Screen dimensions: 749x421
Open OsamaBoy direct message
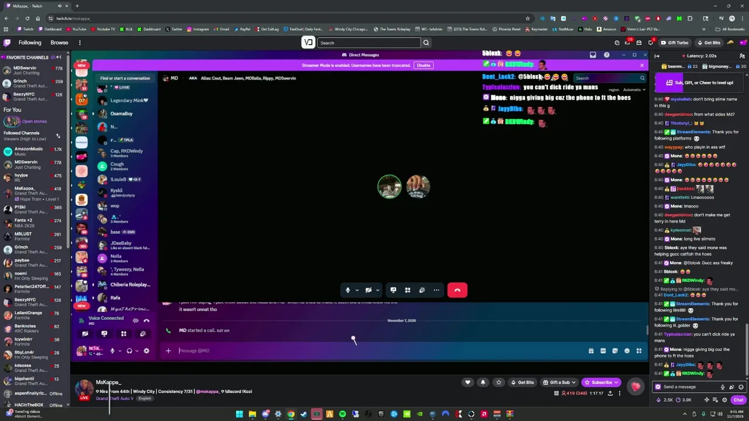point(125,113)
